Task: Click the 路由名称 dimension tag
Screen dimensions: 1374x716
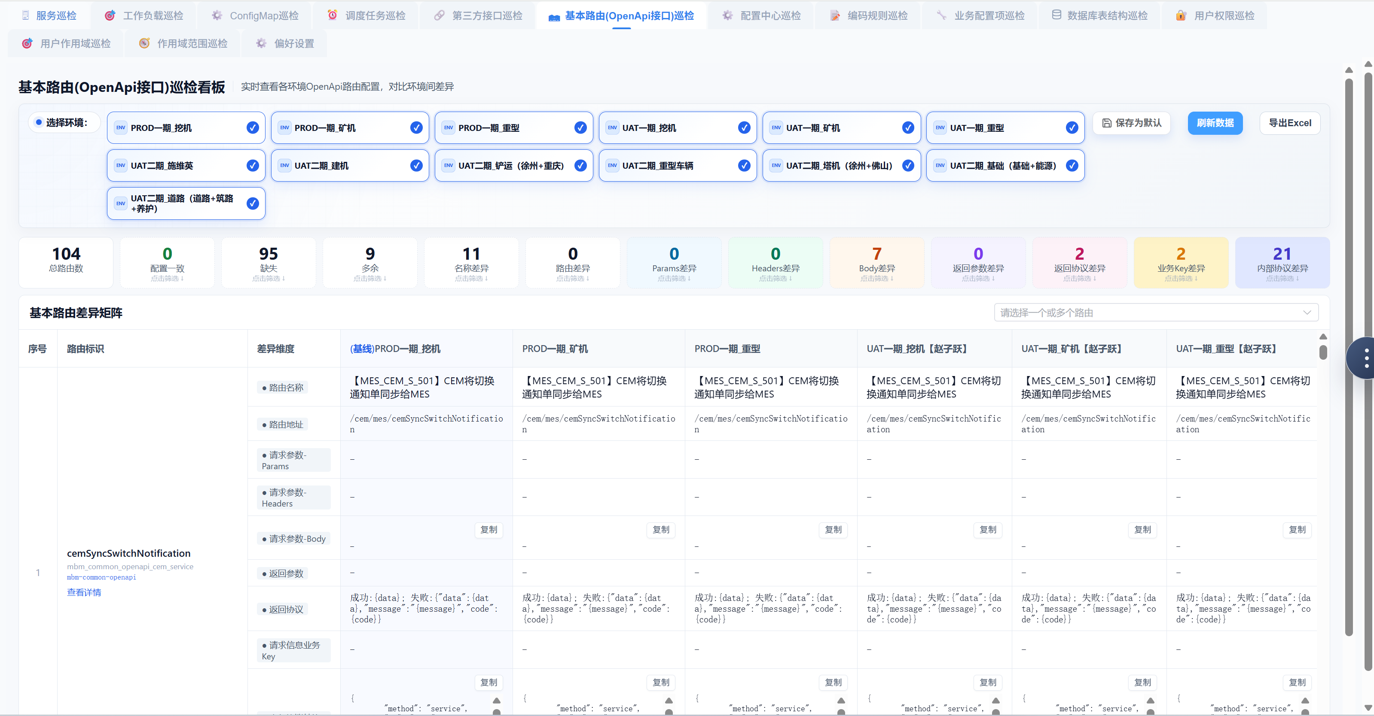Action: [x=283, y=387]
